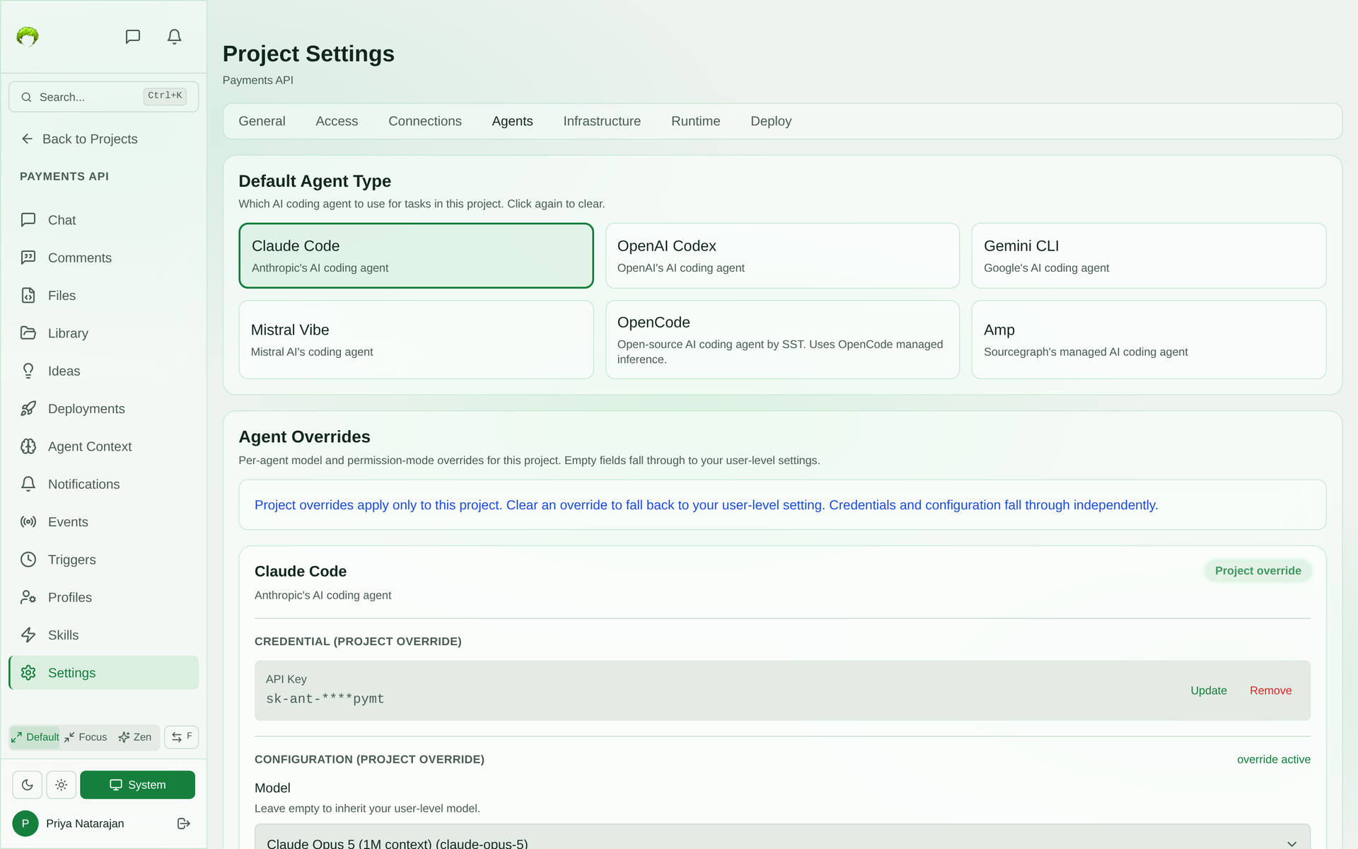The image size is (1358, 849).
Task: Log out using icon beside Priya Natarajan
Action: click(184, 824)
